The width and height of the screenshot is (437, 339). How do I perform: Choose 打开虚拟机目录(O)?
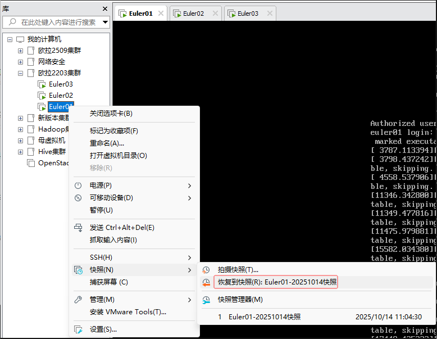[134, 155]
